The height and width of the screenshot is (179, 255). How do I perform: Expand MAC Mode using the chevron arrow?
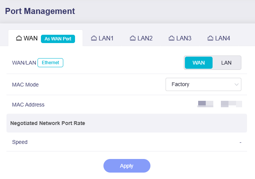pos(236,85)
